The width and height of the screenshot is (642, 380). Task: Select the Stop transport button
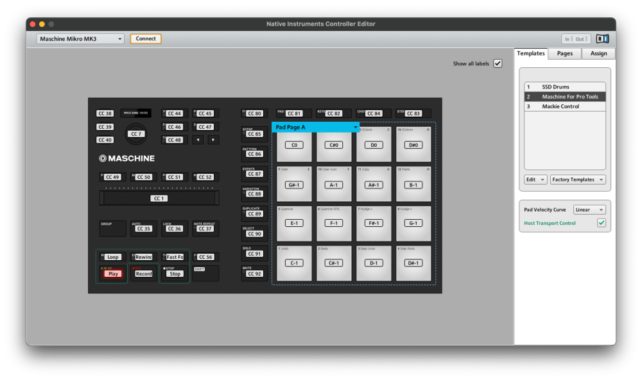point(175,274)
